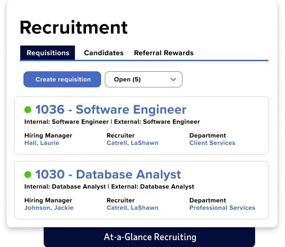Viewport: 285px width, 247px height.
Task: Click the Create requisition button
Action: point(63,80)
